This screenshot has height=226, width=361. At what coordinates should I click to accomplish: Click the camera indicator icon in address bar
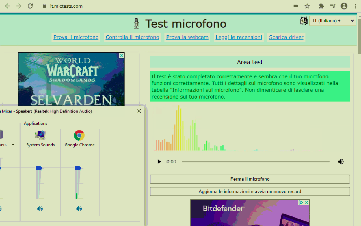pos(296,6)
